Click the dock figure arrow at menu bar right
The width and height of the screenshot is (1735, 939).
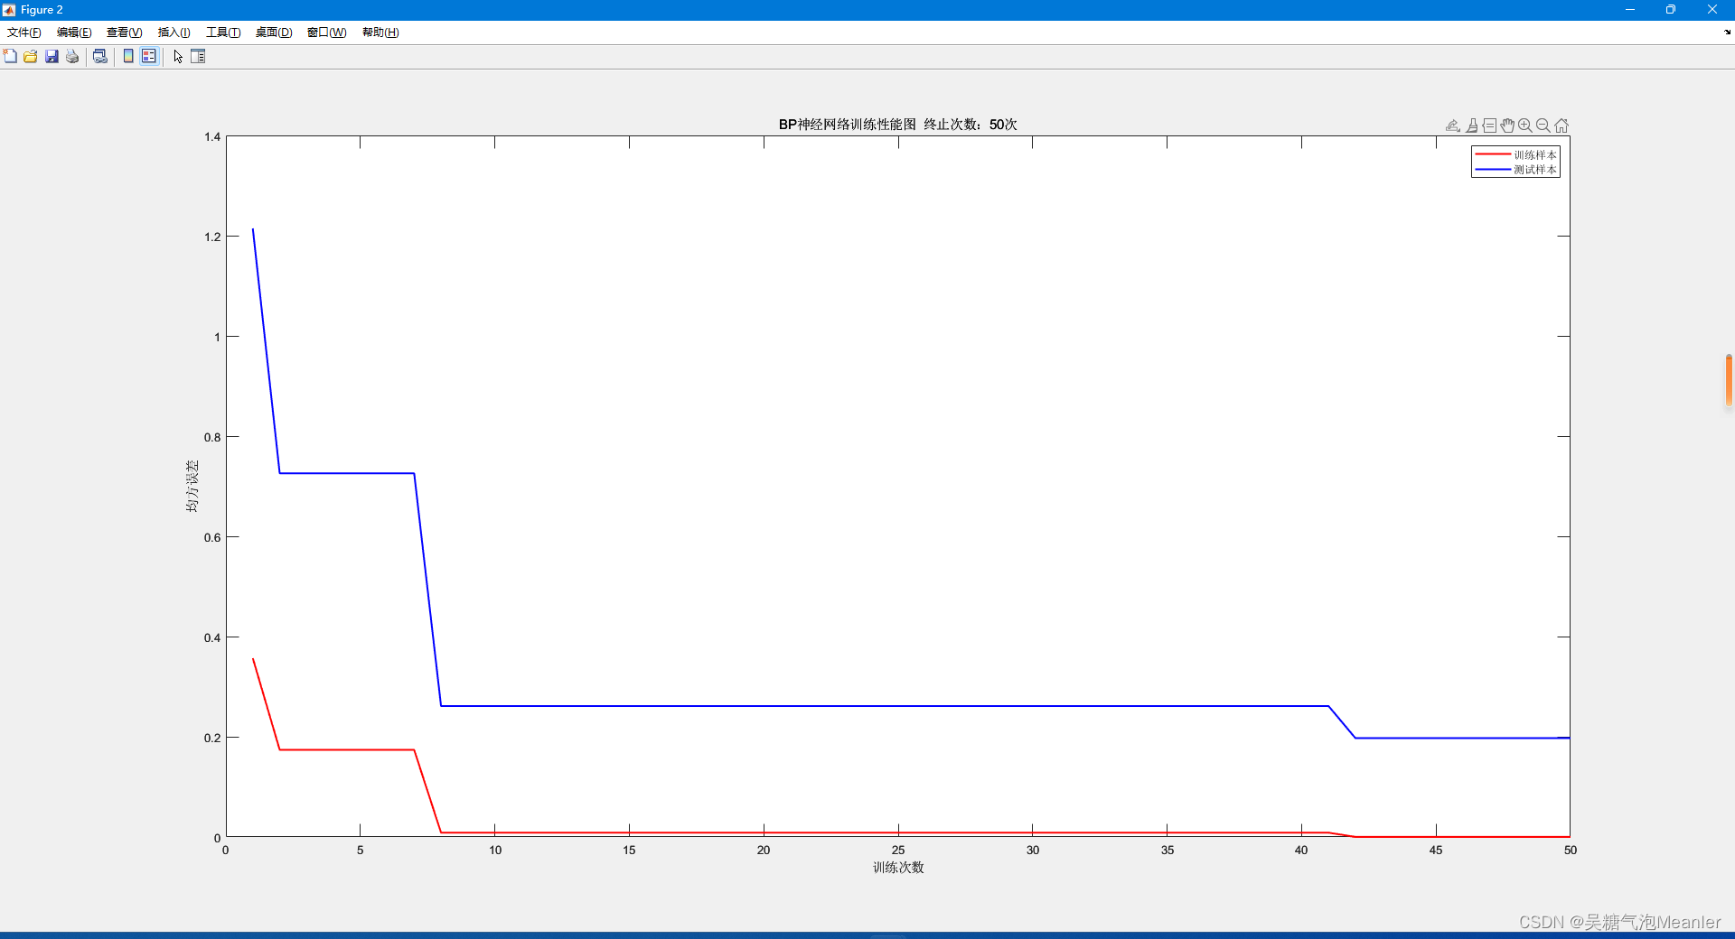pos(1727,33)
